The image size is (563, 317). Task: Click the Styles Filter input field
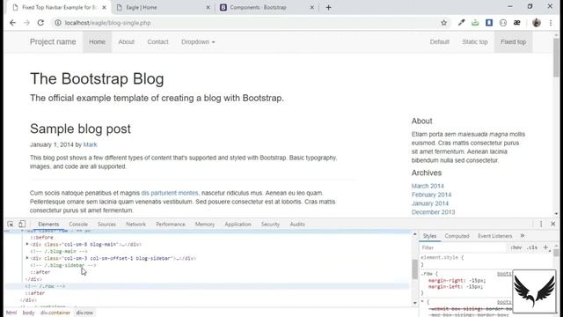(464, 247)
